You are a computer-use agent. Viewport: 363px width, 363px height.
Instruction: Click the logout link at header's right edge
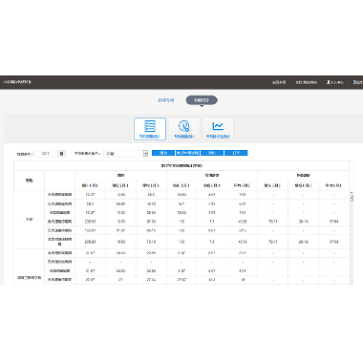[x=357, y=82]
